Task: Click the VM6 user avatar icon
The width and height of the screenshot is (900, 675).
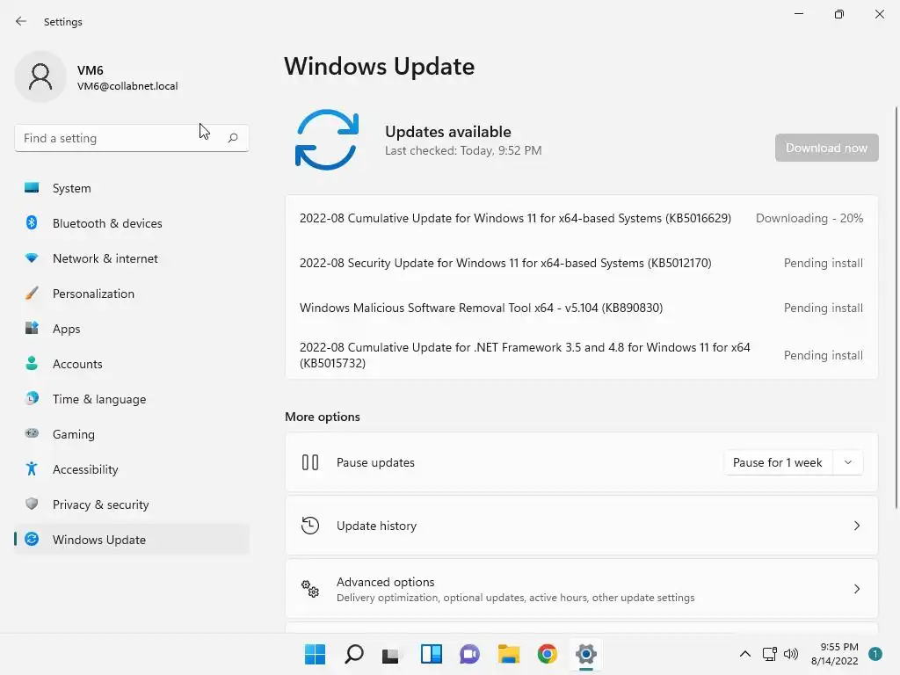Action: 40,76
